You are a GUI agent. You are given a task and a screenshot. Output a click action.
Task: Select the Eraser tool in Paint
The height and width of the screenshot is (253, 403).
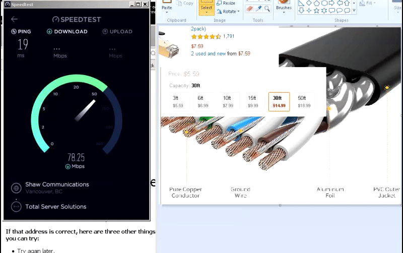click(249, 9)
